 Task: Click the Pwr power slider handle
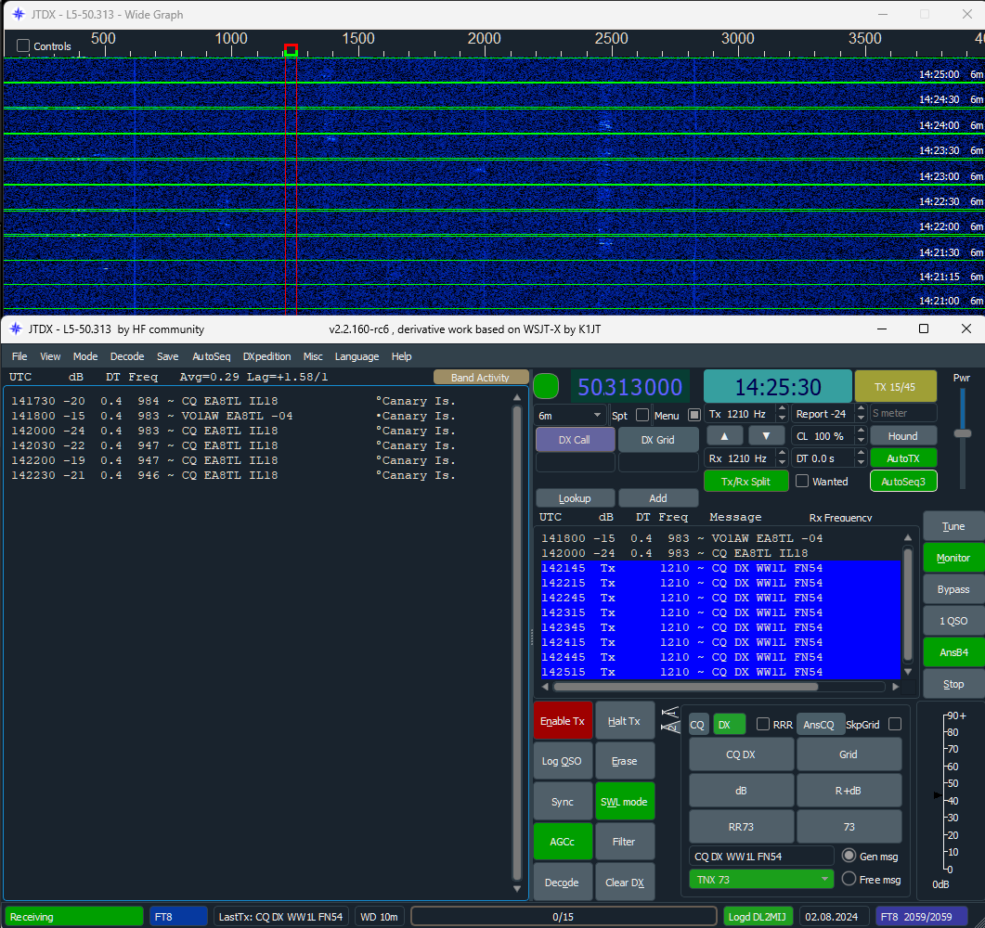[x=962, y=433]
